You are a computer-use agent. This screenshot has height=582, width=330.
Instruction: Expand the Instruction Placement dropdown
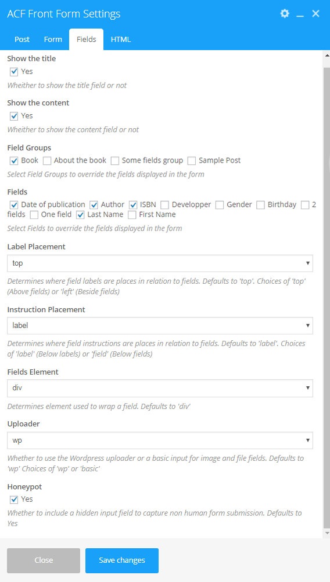point(160,326)
